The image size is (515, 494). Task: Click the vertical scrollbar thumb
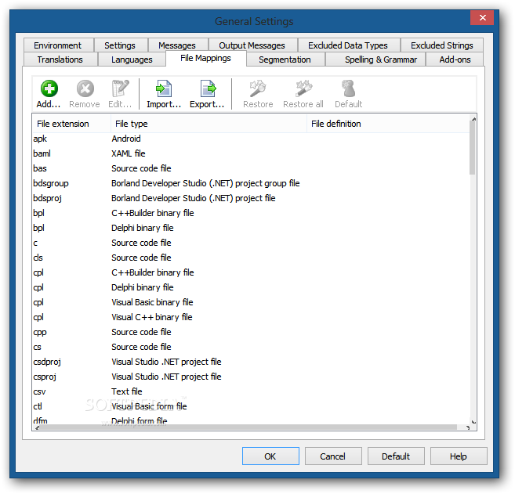point(473,149)
